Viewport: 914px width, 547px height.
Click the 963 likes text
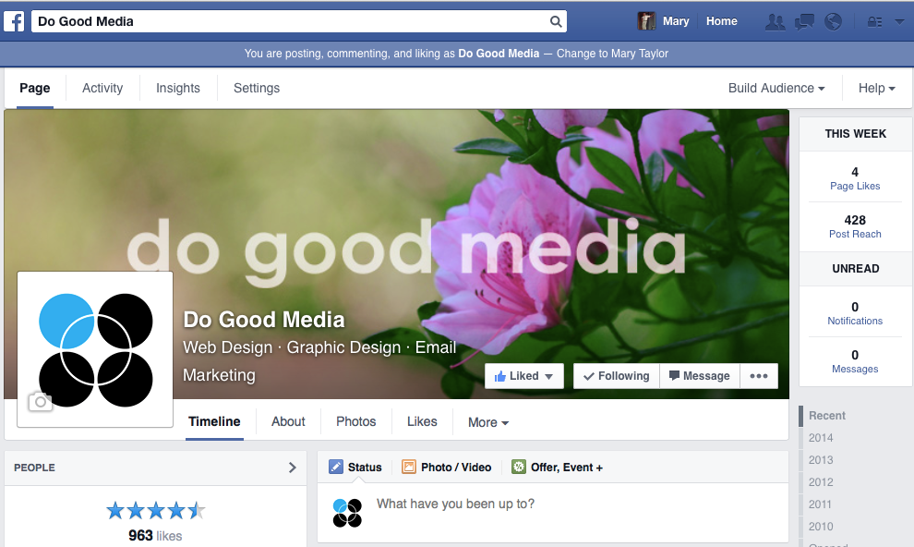pos(155,535)
